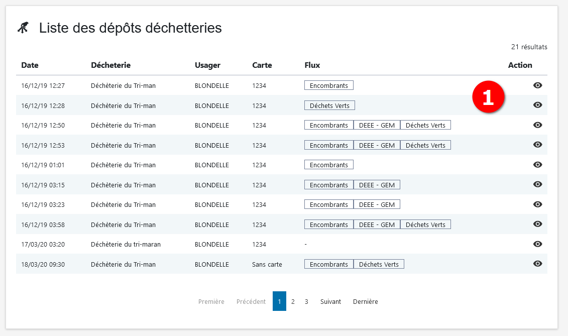
Task: Go to the next page with Suivant
Action: (x=330, y=301)
